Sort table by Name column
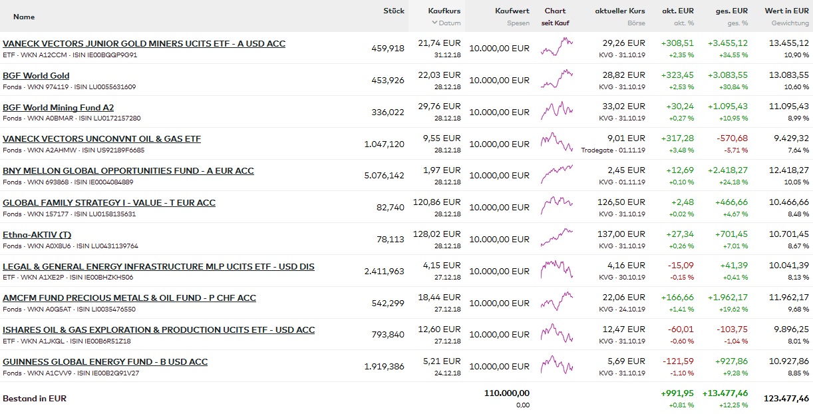Viewport: 813px width, 414px height. pyautogui.click(x=24, y=17)
